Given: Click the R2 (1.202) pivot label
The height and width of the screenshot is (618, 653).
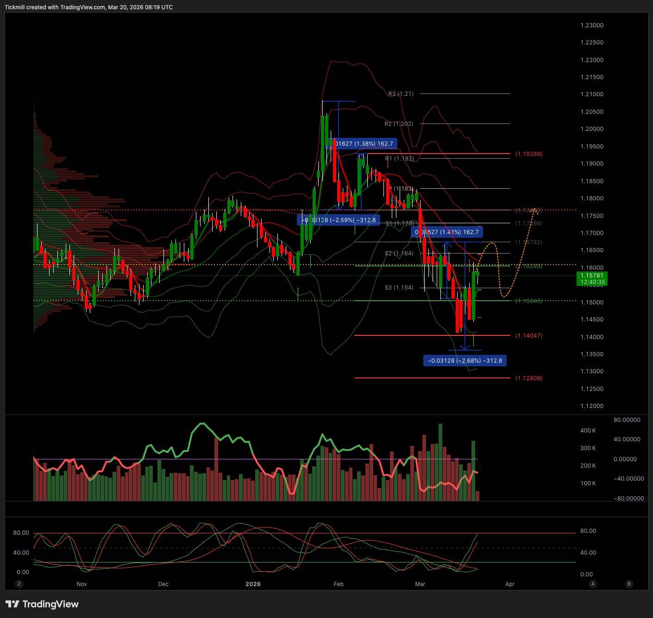Looking at the screenshot, I should [399, 124].
